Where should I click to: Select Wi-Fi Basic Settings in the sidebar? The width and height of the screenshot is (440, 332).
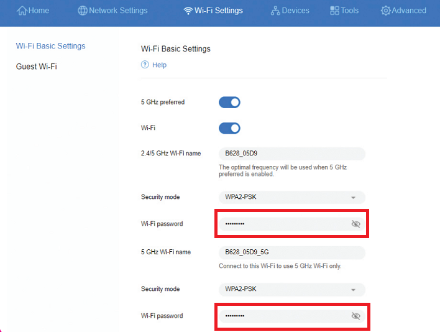click(x=50, y=46)
